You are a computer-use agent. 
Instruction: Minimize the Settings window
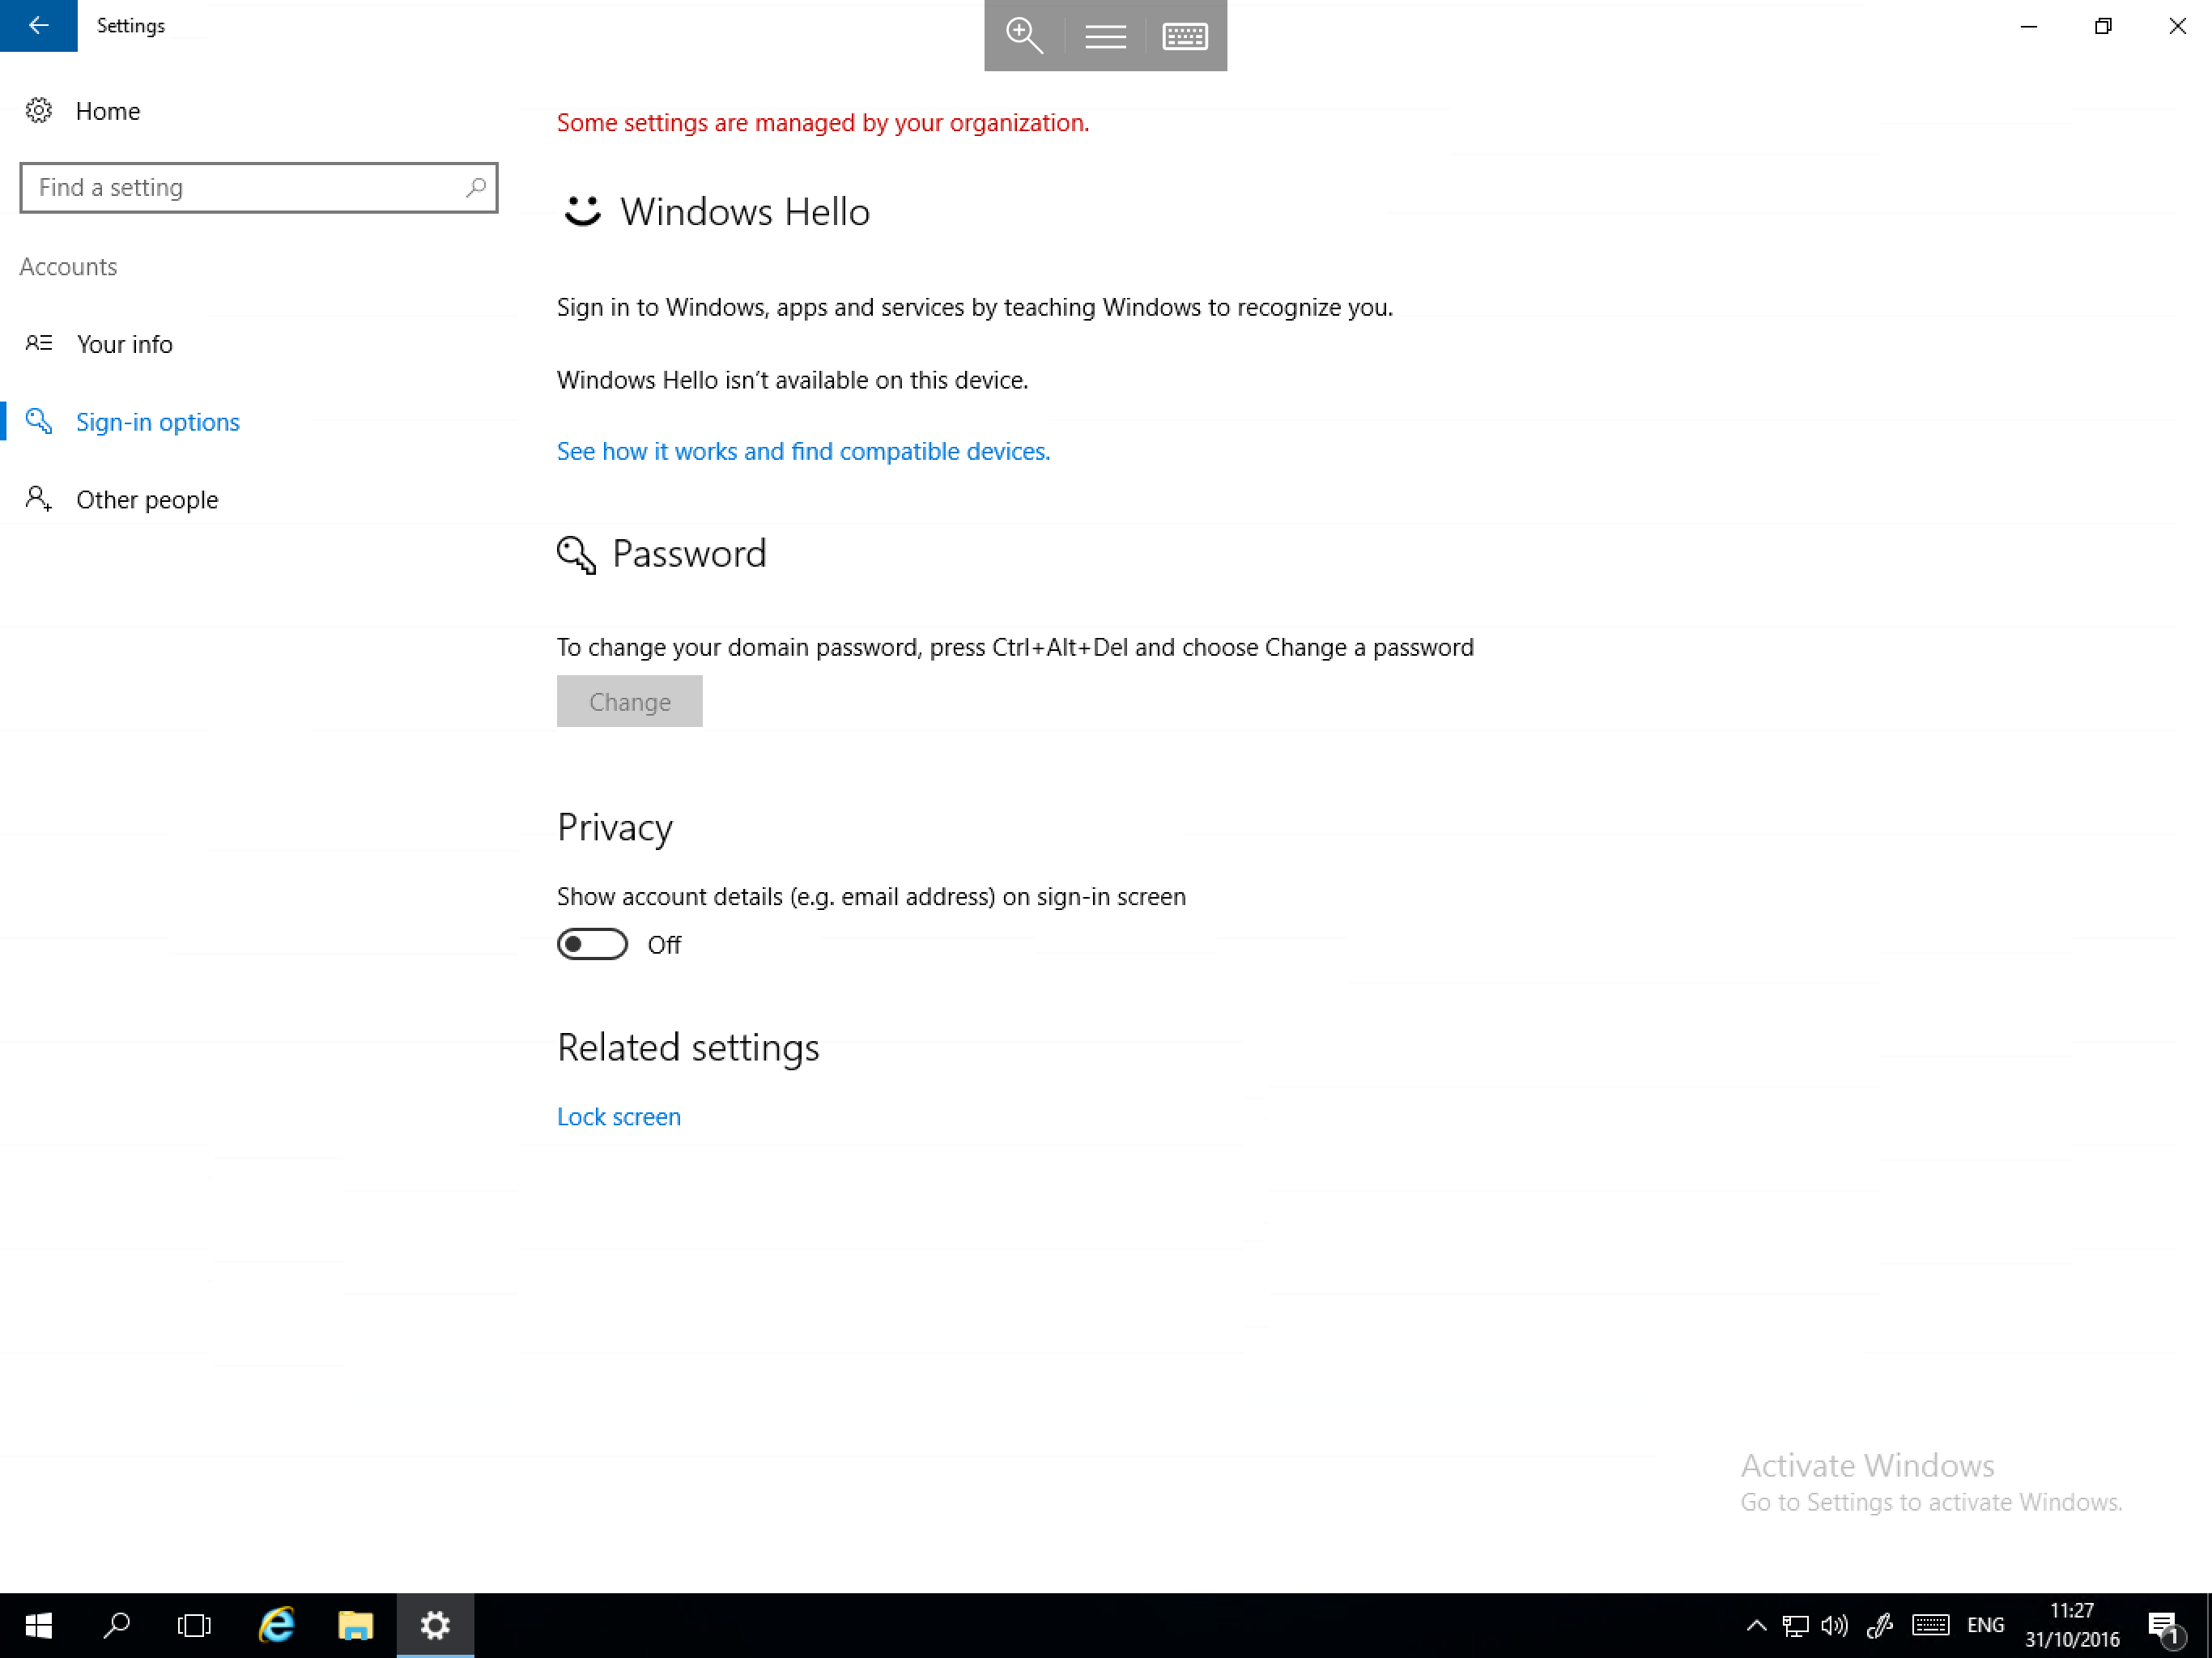pos(2028,26)
